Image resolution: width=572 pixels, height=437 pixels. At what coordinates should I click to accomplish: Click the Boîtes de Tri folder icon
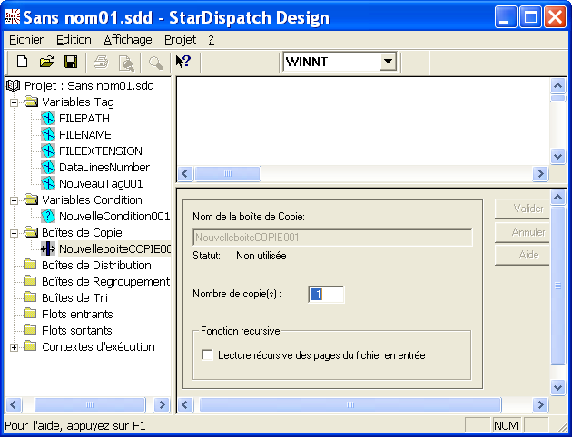(31, 298)
